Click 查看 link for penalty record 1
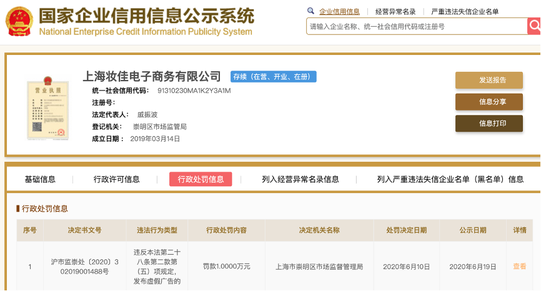The height and width of the screenshot is (291, 541). (520, 266)
